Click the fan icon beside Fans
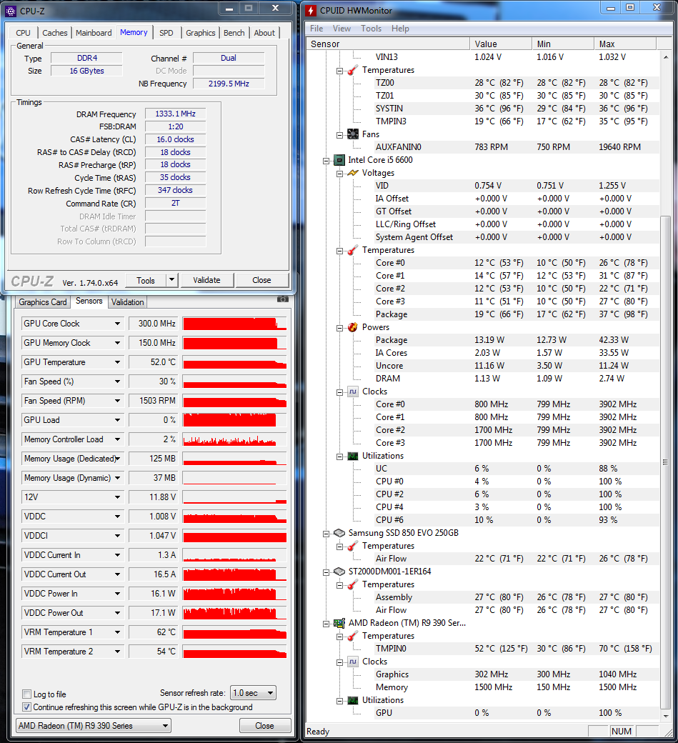 click(x=353, y=134)
